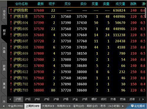Select the 沪金 product tab
Image resolution: width=147 pixels, height=109 pixels.
point(75,99)
